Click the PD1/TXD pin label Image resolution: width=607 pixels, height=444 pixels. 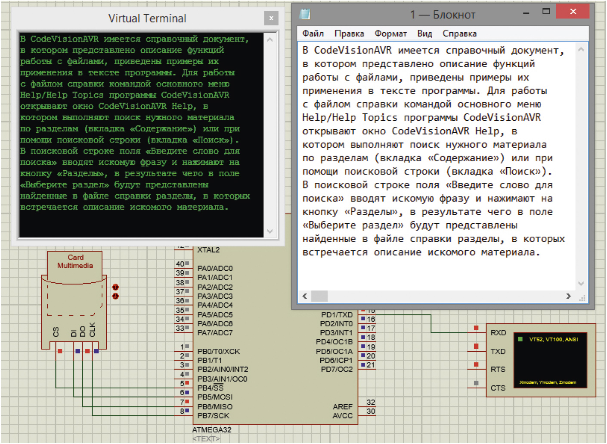pos(337,315)
